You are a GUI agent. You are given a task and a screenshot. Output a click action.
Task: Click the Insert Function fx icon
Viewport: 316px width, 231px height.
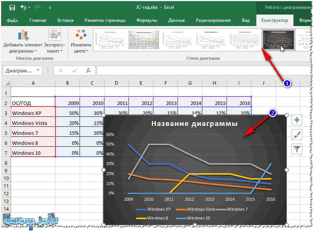88,70
